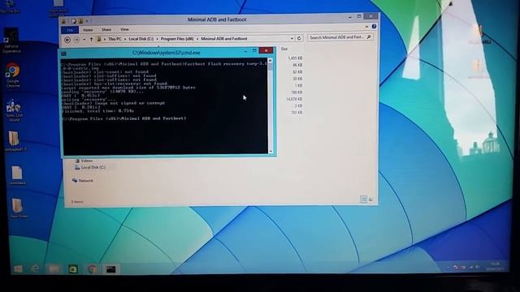This screenshot has width=520, height=292.
Task: Click the 14,079 KB file size entry
Action: [x=294, y=99]
